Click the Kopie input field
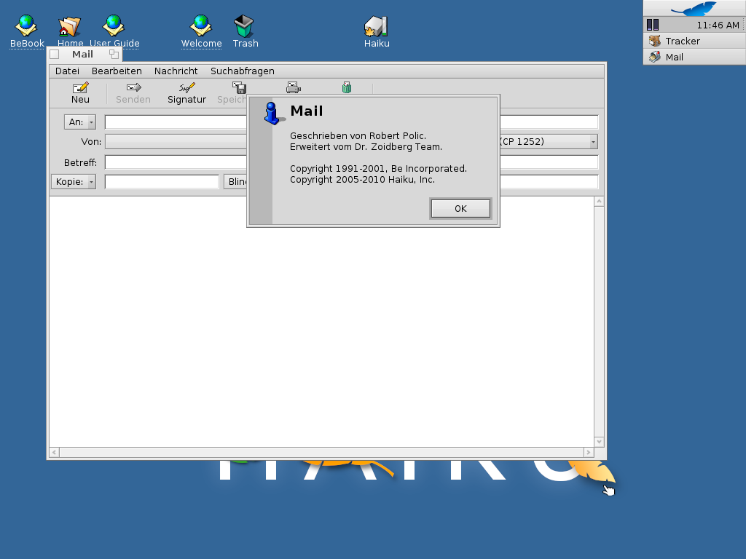 (x=162, y=181)
